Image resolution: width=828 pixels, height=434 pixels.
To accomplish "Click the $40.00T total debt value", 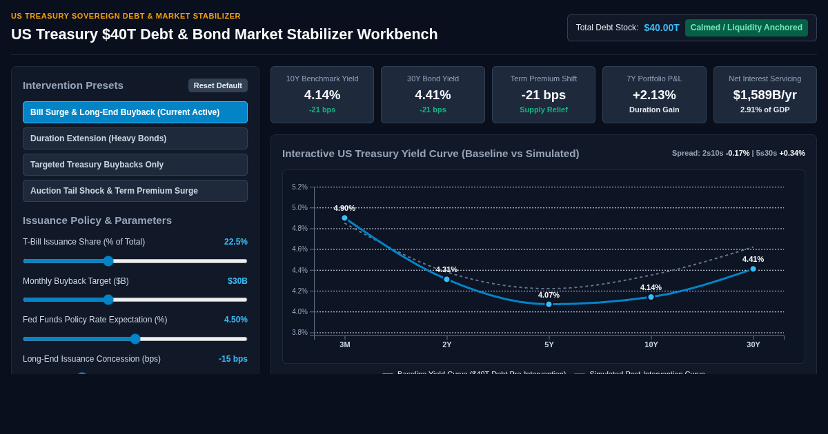I will tap(662, 28).
